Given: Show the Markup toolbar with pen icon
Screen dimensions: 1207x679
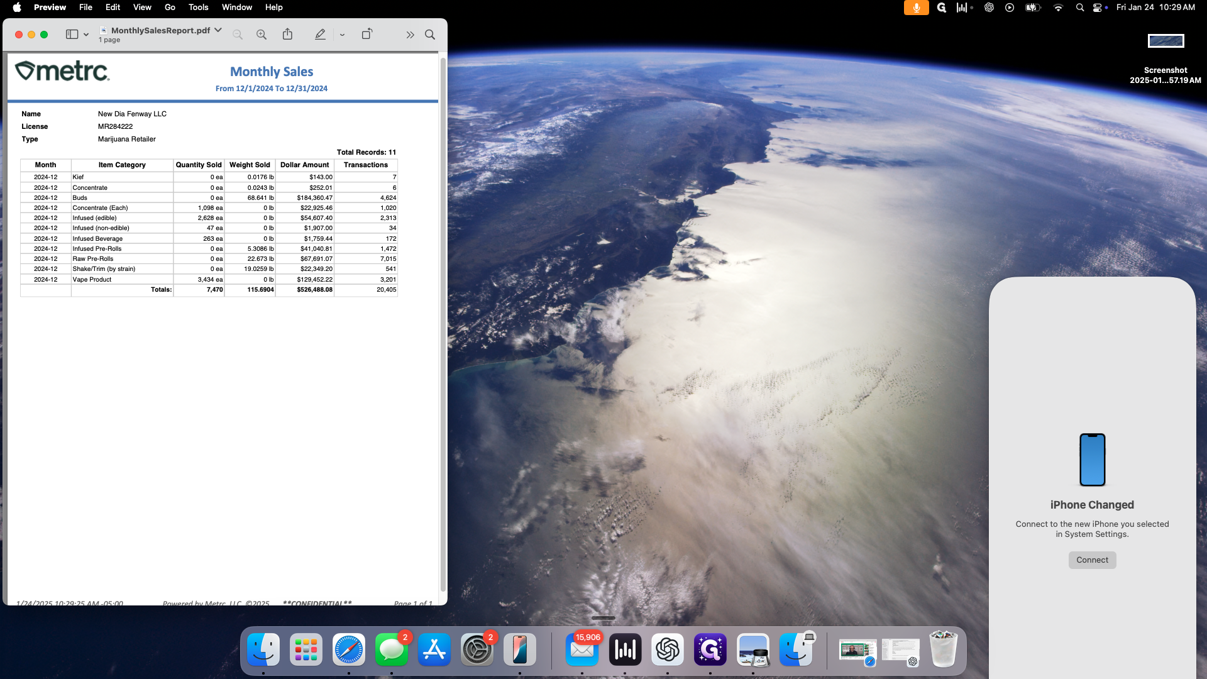Looking at the screenshot, I should (x=320, y=35).
